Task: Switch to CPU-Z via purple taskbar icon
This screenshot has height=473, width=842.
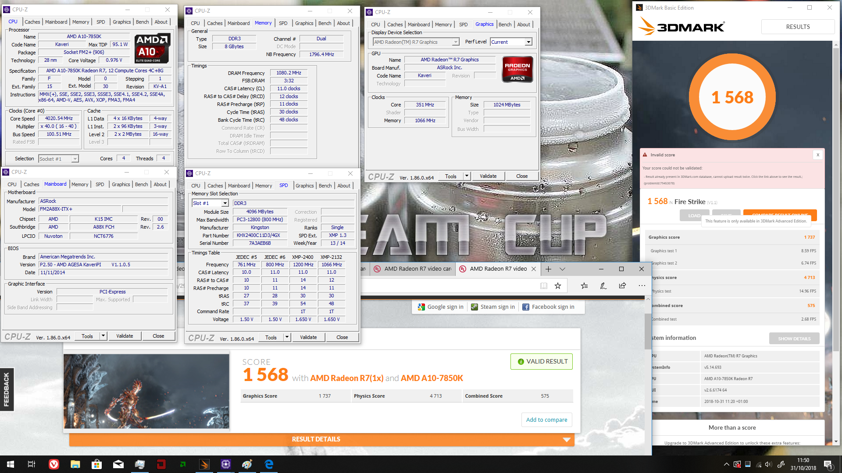Action: (x=226, y=464)
